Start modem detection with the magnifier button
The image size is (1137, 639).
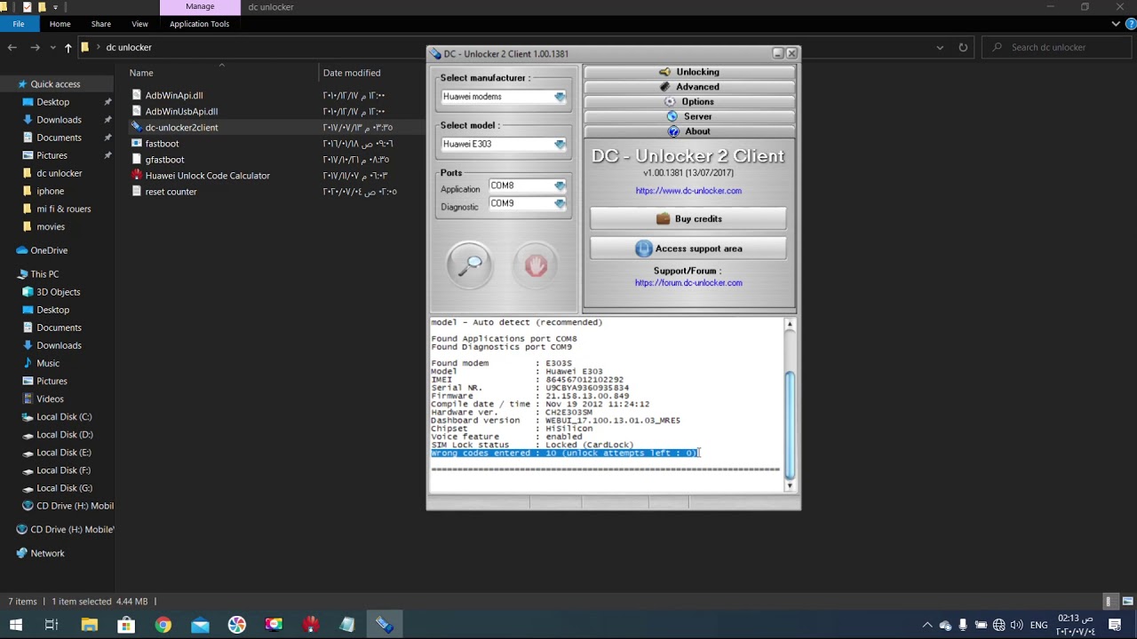(x=469, y=264)
